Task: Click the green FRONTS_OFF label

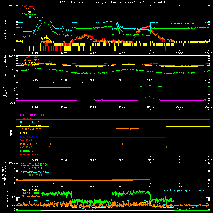Action: pyautogui.click(x=28, y=151)
